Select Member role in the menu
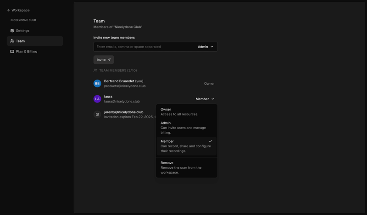 [187, 146]
